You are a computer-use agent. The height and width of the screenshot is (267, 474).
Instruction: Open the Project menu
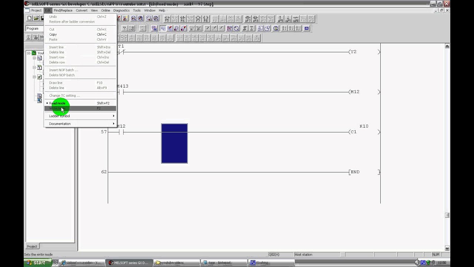tap(36, 10)
